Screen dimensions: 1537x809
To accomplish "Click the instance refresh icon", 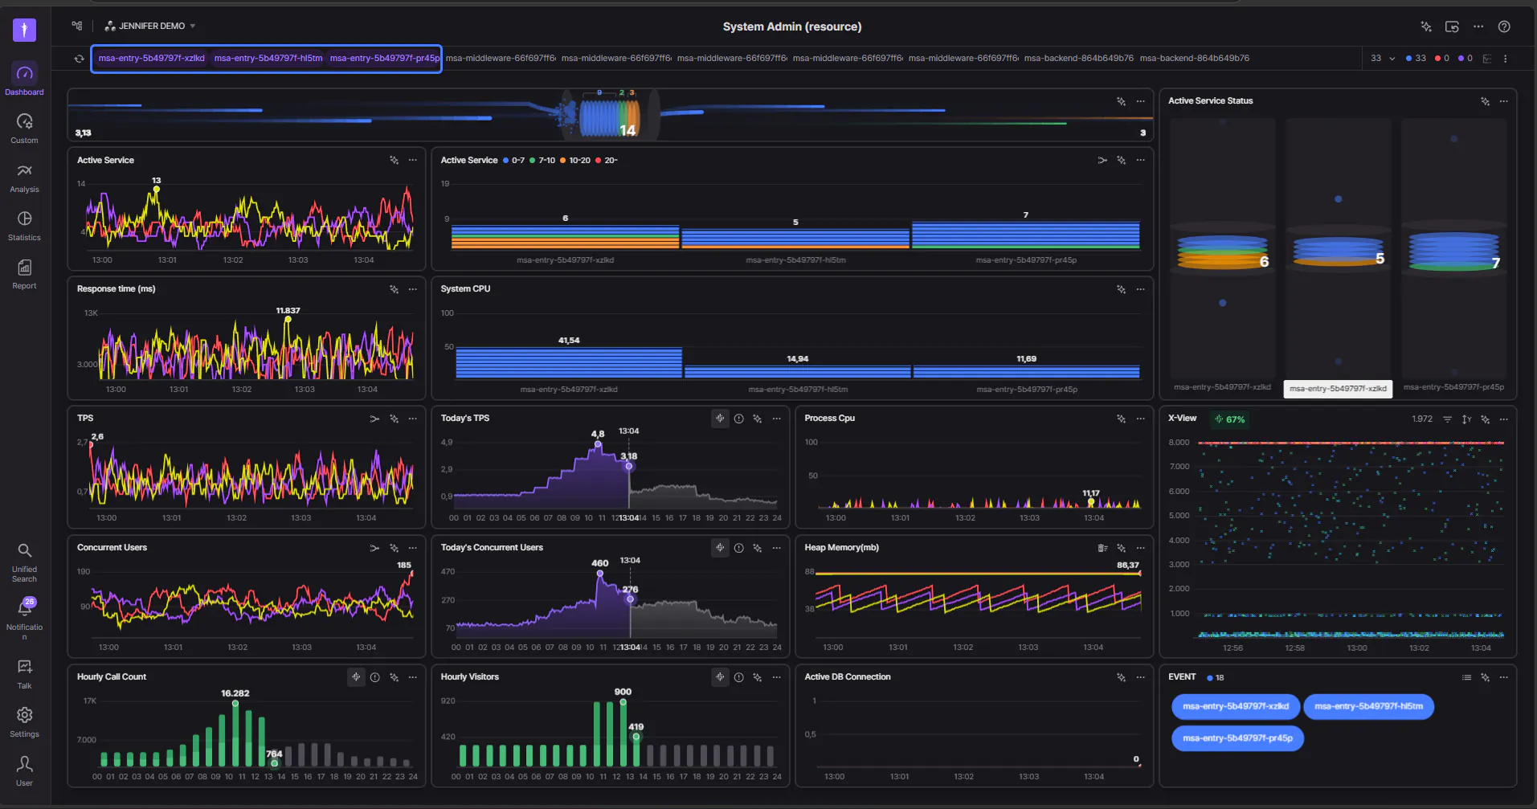I will 79,59.
